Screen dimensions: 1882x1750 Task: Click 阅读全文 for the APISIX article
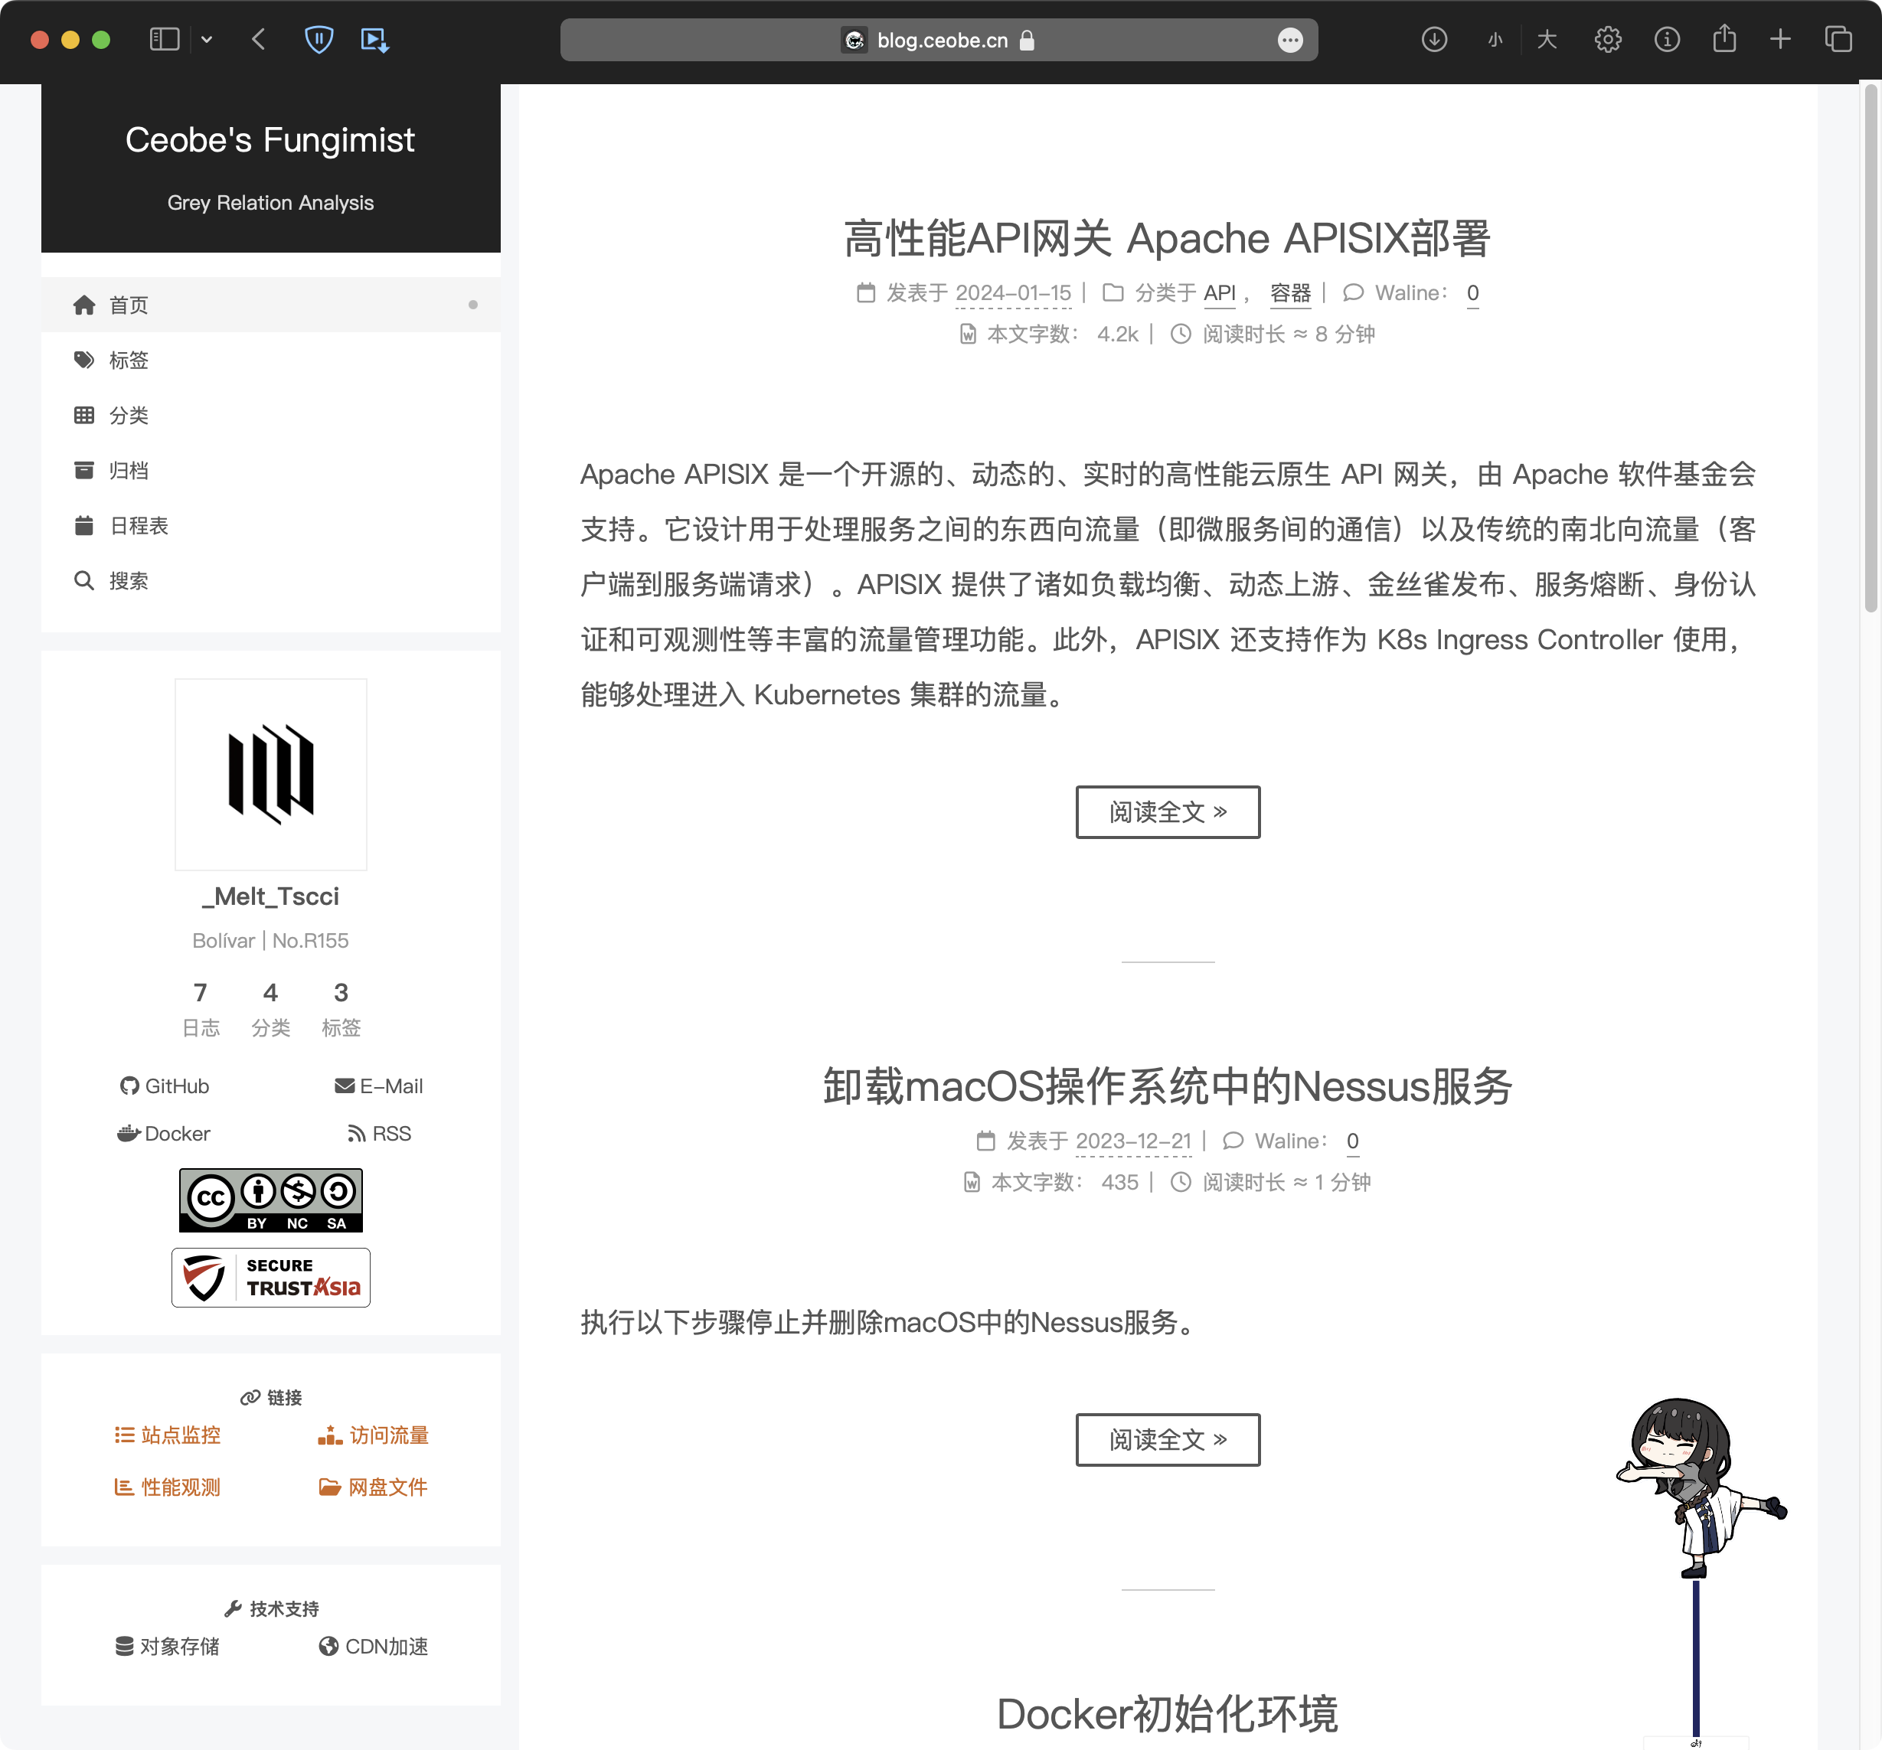pos(1168,812)
